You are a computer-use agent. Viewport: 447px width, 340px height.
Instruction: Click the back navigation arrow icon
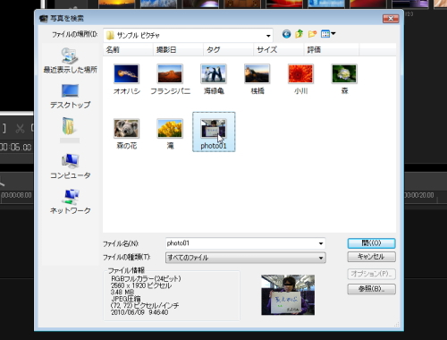[286, 34]
